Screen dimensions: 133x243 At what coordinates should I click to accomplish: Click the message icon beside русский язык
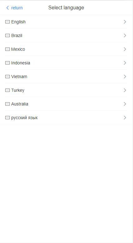point(7,118)
